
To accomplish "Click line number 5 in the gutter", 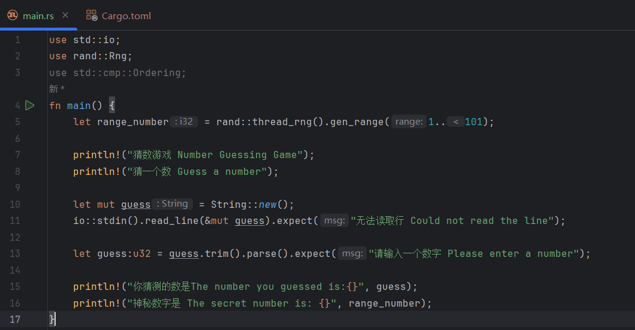I will (x=17, y=122).
